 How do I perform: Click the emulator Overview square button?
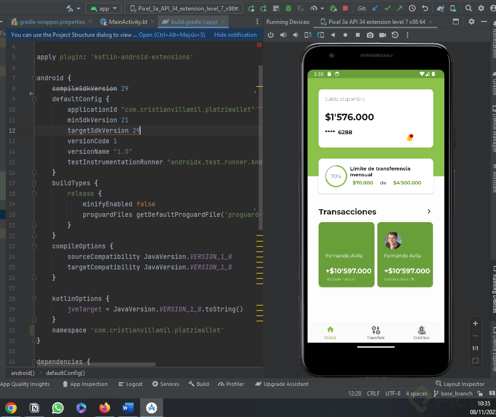coord(358,35)
